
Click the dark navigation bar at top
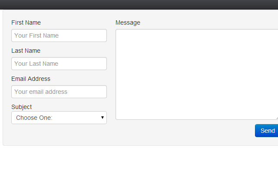coord(139,5)
